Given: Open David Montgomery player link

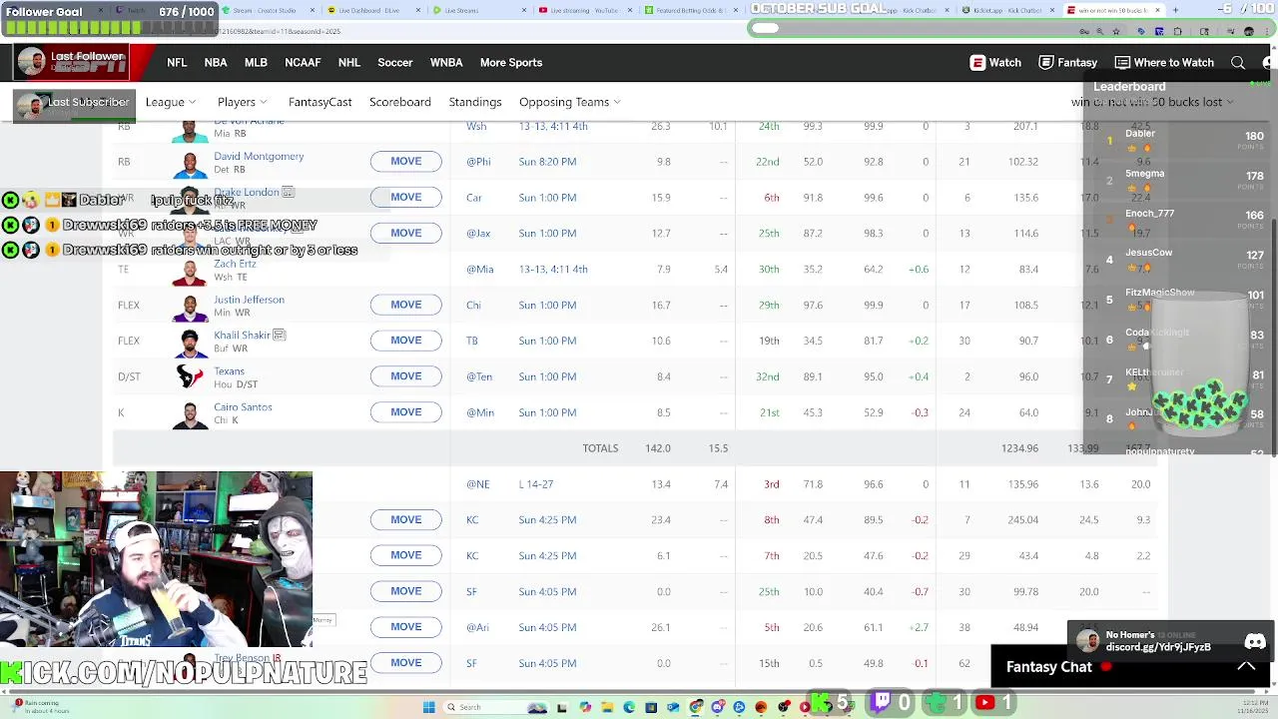Looking at the screenshot, I should [259, 156].
